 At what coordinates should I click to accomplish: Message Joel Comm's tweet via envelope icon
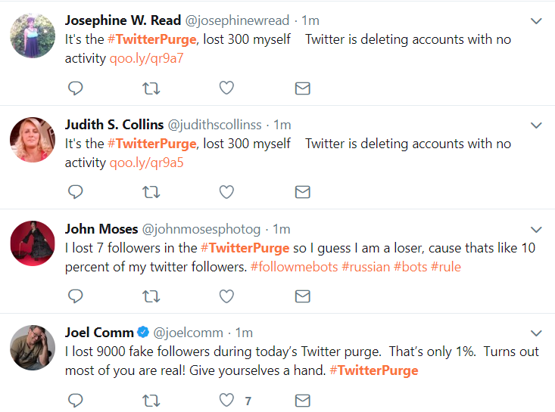(302, 400)
